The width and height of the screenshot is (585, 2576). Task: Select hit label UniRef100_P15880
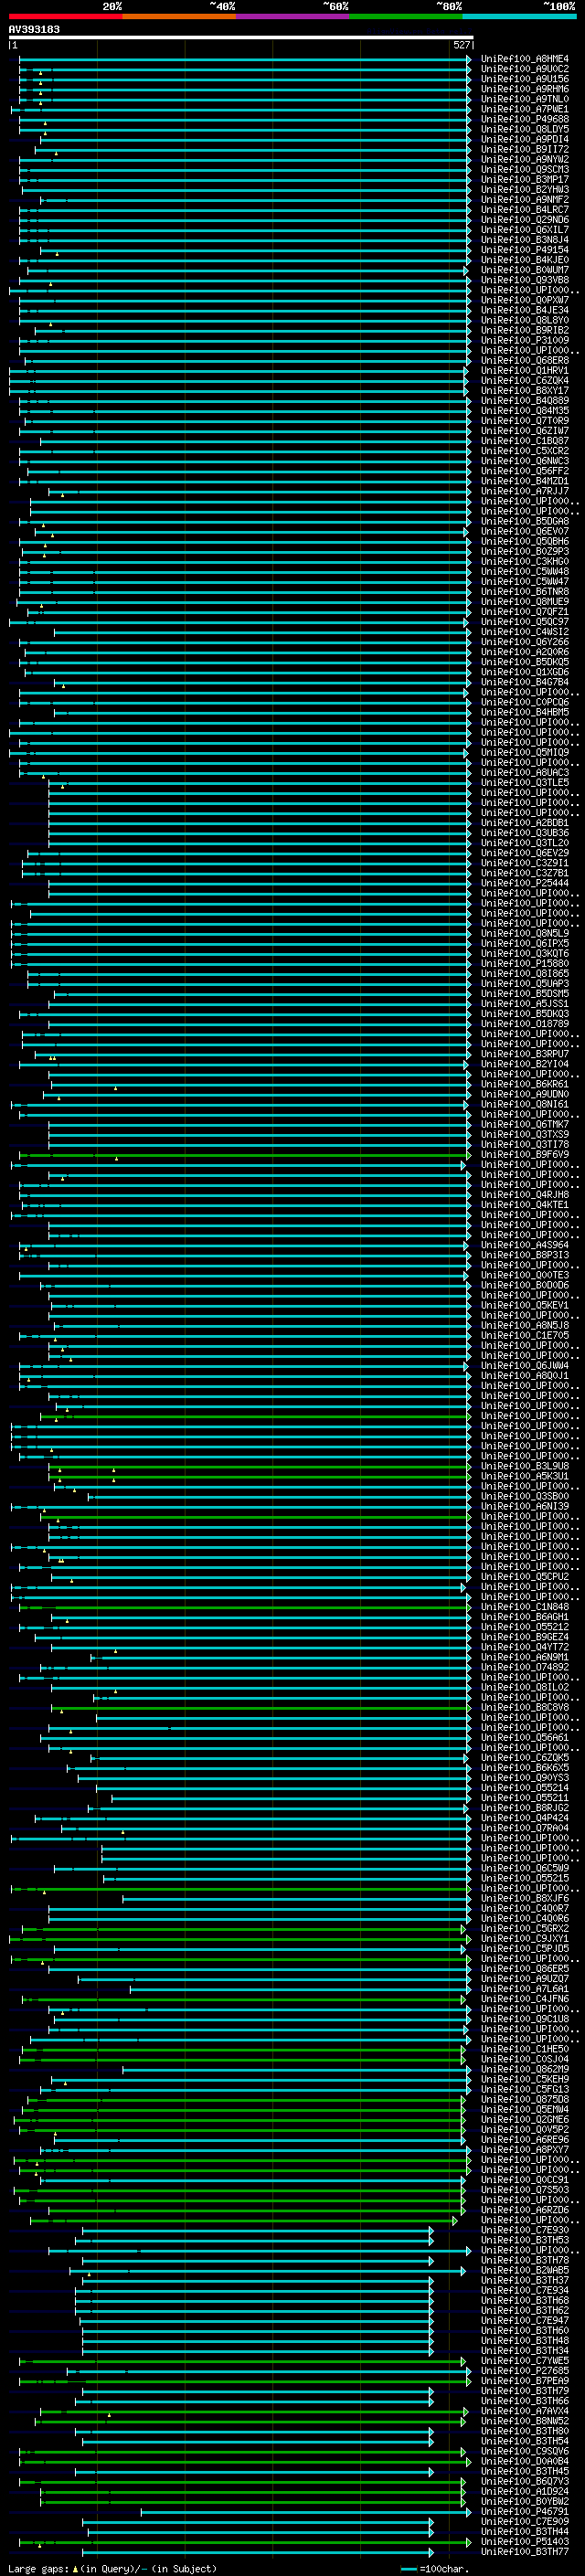(x=525, y=963)
